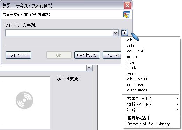Expand the 機能 submenu

[x=151, y=109]
